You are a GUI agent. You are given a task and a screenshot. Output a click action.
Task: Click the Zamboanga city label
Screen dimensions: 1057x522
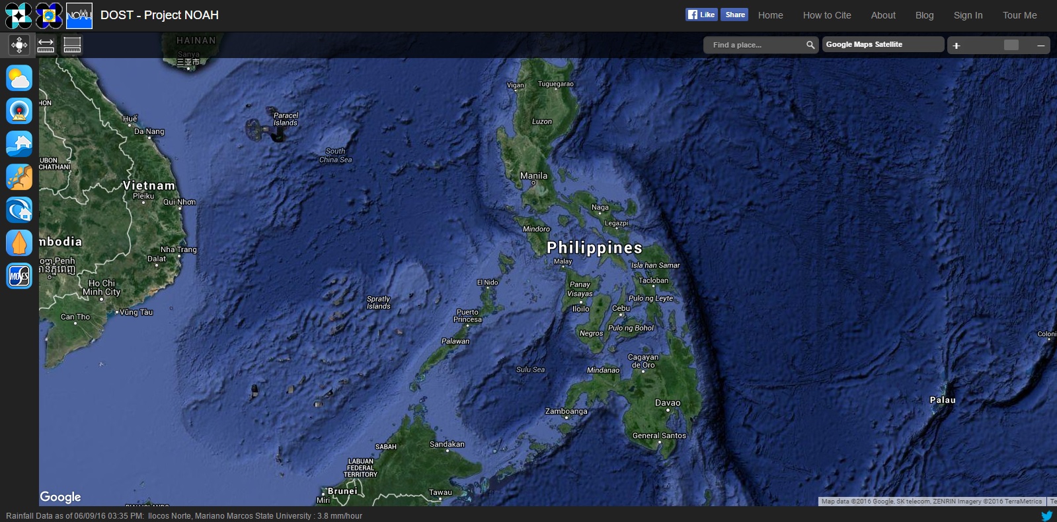click(566, 411)
